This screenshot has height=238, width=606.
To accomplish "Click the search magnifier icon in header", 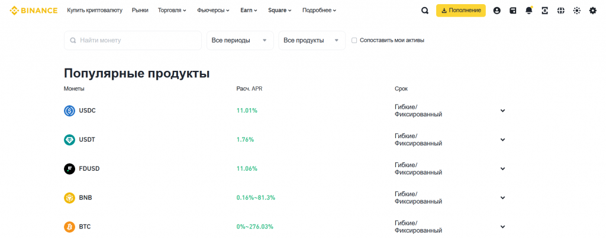I will (425, 11).
